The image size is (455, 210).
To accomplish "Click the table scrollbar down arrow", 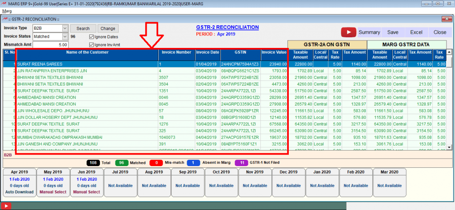I will coord(449,147).
